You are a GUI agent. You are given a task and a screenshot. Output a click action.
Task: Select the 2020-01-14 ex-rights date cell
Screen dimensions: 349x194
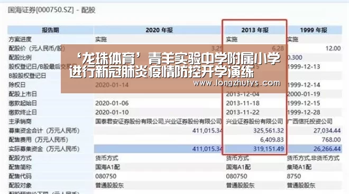coord(112,85)
